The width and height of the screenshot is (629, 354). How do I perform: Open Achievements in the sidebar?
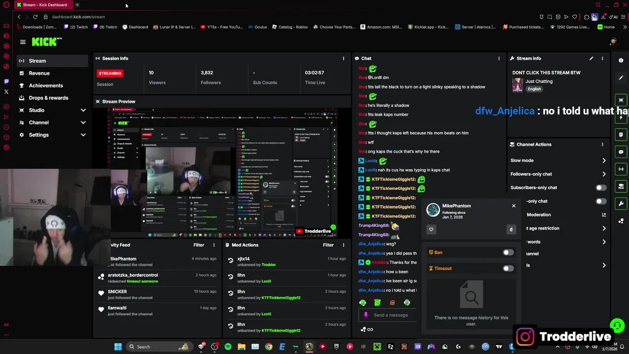tap(52, 86)
